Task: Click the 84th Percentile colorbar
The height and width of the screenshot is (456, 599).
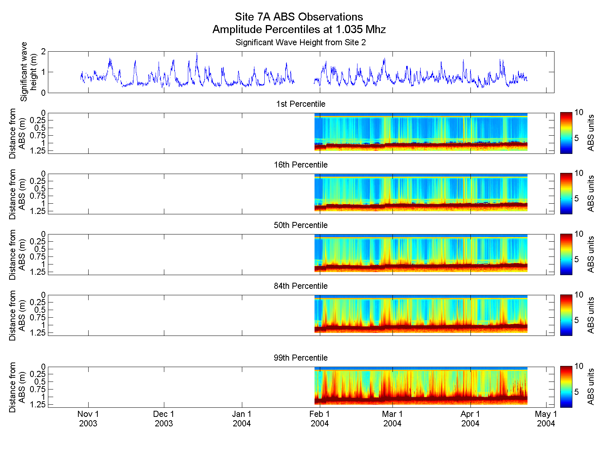Action: 566,315
